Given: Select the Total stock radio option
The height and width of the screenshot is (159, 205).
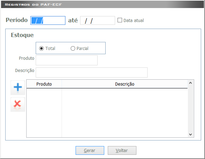Looking at the screenshot, I should pos(41,49).
